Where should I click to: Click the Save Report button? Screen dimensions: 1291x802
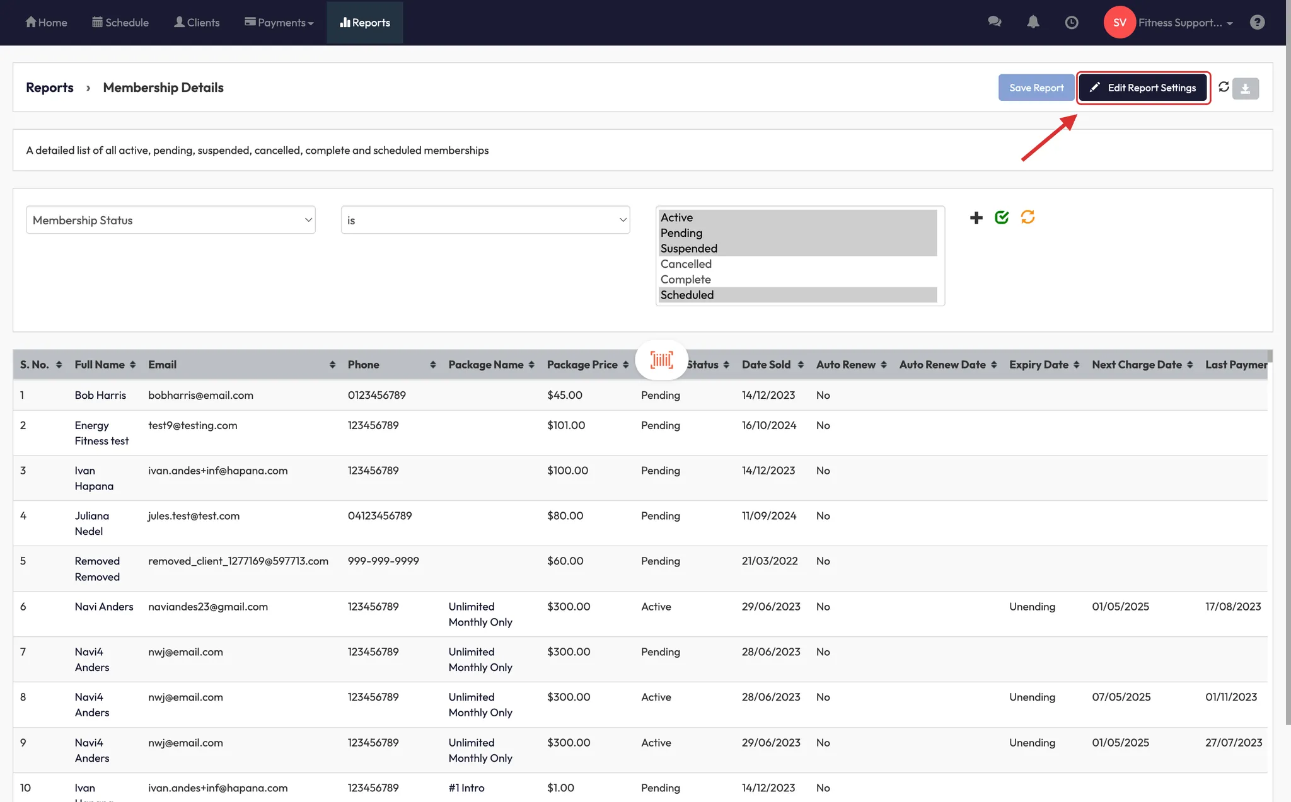pyautogui.click(x=1036, y=88)
